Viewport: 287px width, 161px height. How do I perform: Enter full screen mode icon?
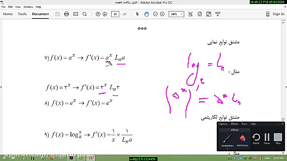209,14
